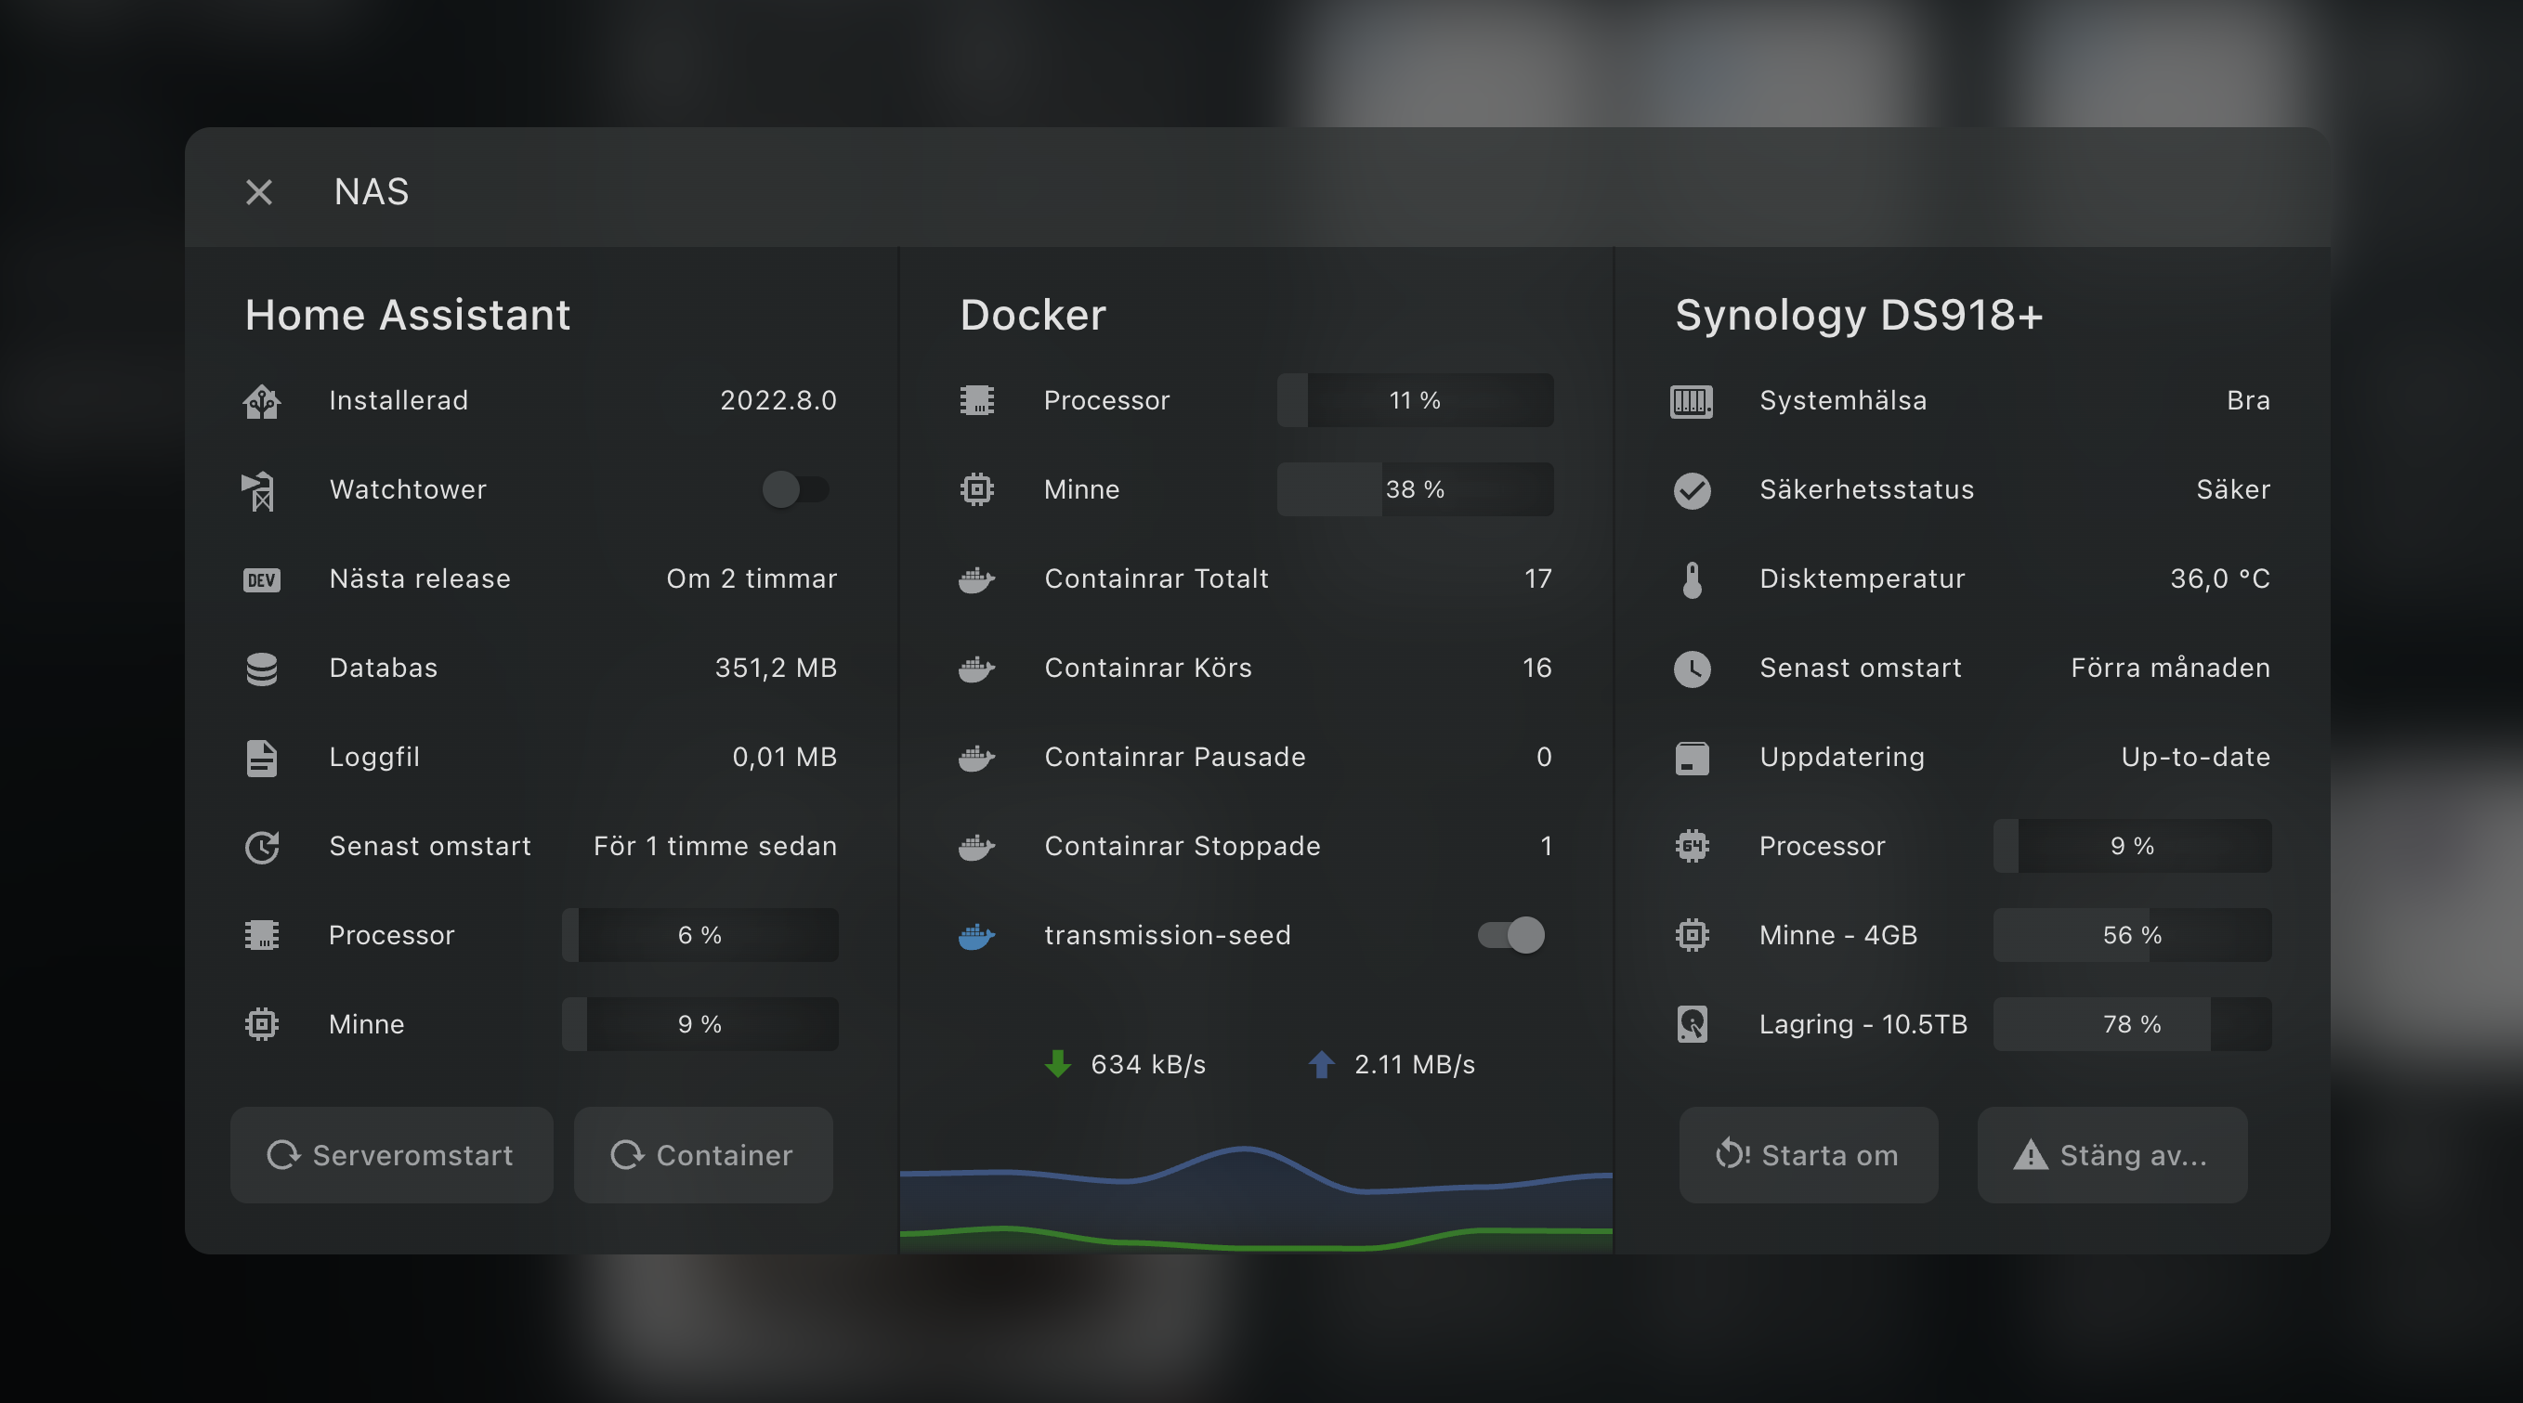Click the Docker Minne 38 % bar

pyautogui.click(x=1414, y=489)
